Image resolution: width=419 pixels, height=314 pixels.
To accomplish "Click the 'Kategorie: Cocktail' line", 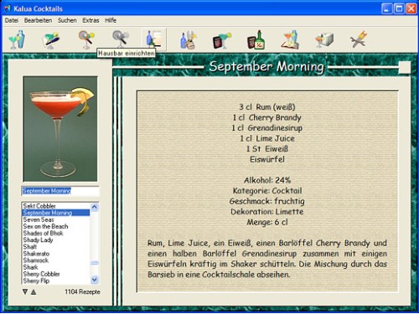I will [267, 191].
